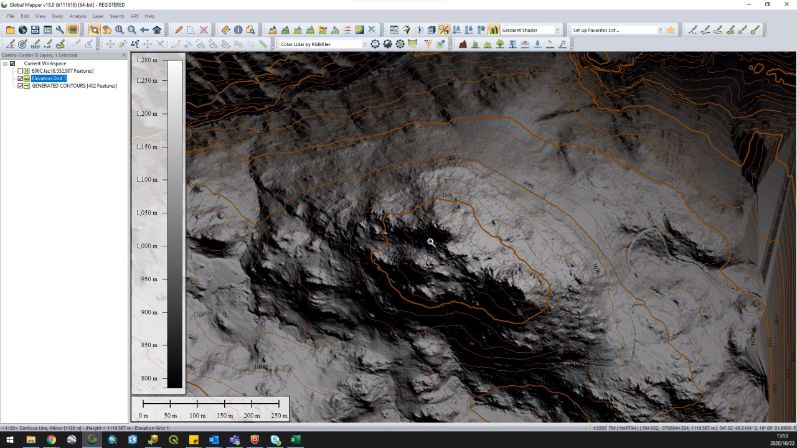Image resolution: width=797 pixels, height=448 pixels.
Task: Select the Pan hand grab tool
Action: [107, 30]
